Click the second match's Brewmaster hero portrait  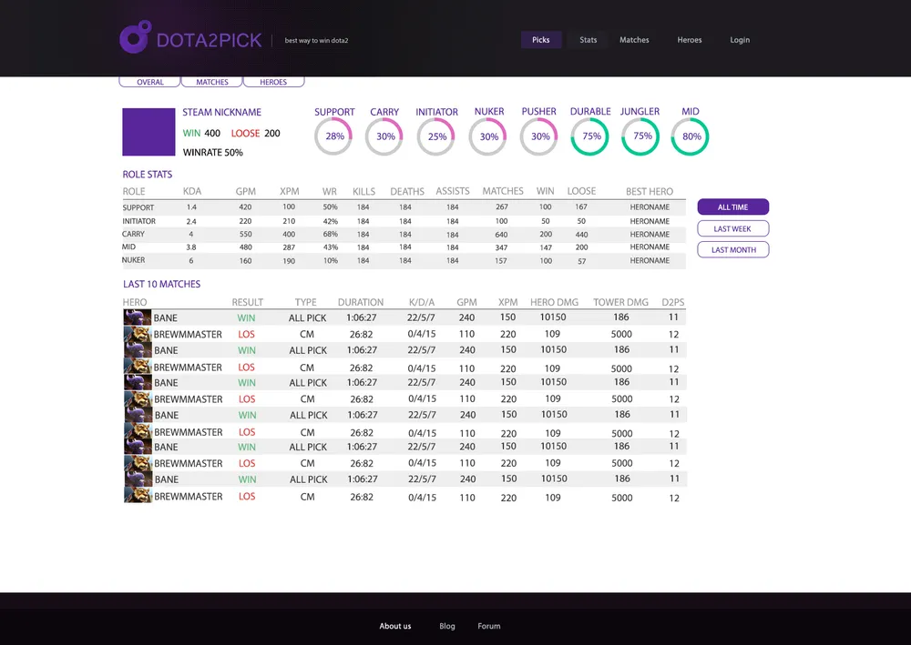[138, 334]
